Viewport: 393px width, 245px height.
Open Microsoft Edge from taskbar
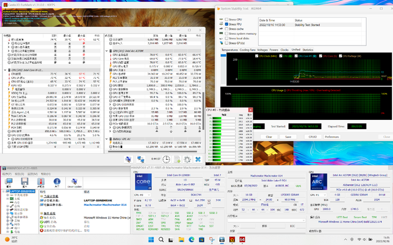(x=191, y=240)
